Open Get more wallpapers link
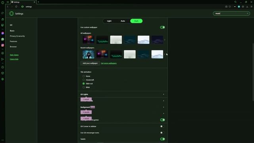254x143 pixels. tap(109, 63)
